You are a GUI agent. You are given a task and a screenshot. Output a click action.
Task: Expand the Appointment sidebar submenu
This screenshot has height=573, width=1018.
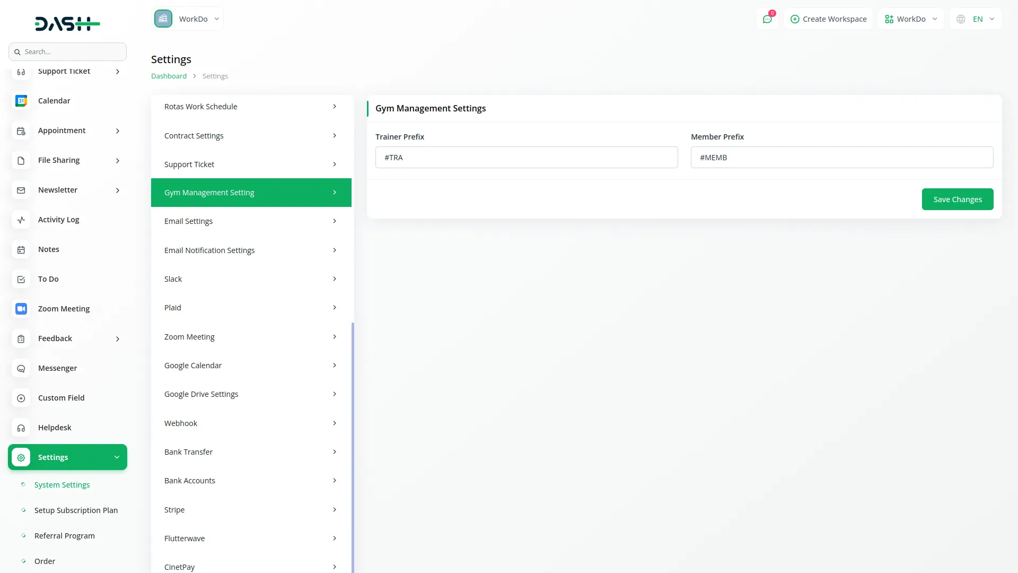click(x=118, y=131)
